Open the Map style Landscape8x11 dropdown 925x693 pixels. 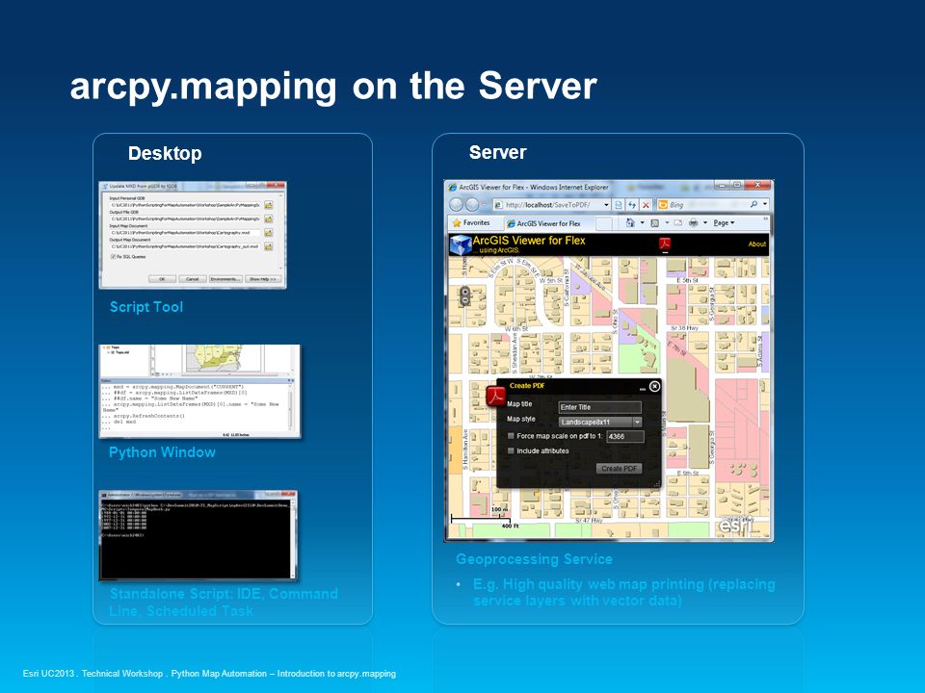tap(637, 422)
